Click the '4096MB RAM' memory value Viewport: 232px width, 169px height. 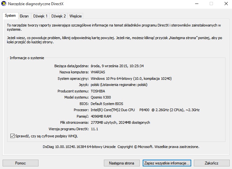pos(101,116)
